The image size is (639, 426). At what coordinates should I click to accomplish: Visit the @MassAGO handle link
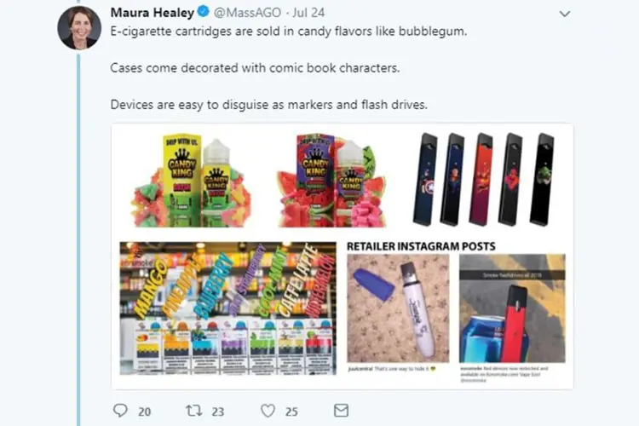[247, 13]
